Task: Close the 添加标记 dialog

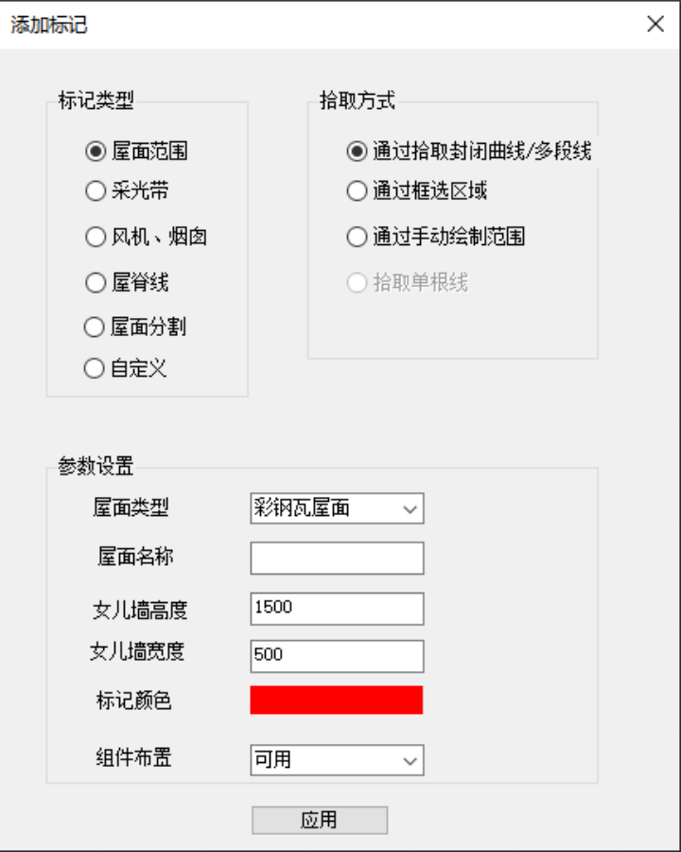Action: click(655, 25)
